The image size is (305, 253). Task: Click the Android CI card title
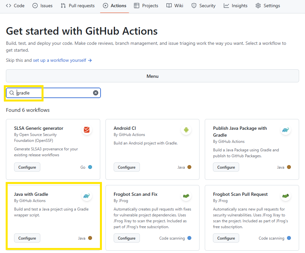(x=125, y=128)
